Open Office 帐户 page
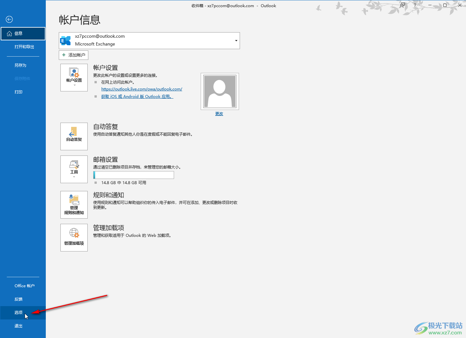The width and height of the screenshot is (466, 338). tap(23, 286)
